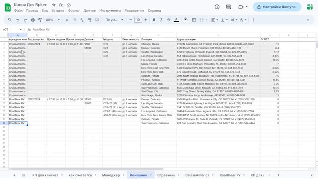Open version history clock icon

(217, 7)
